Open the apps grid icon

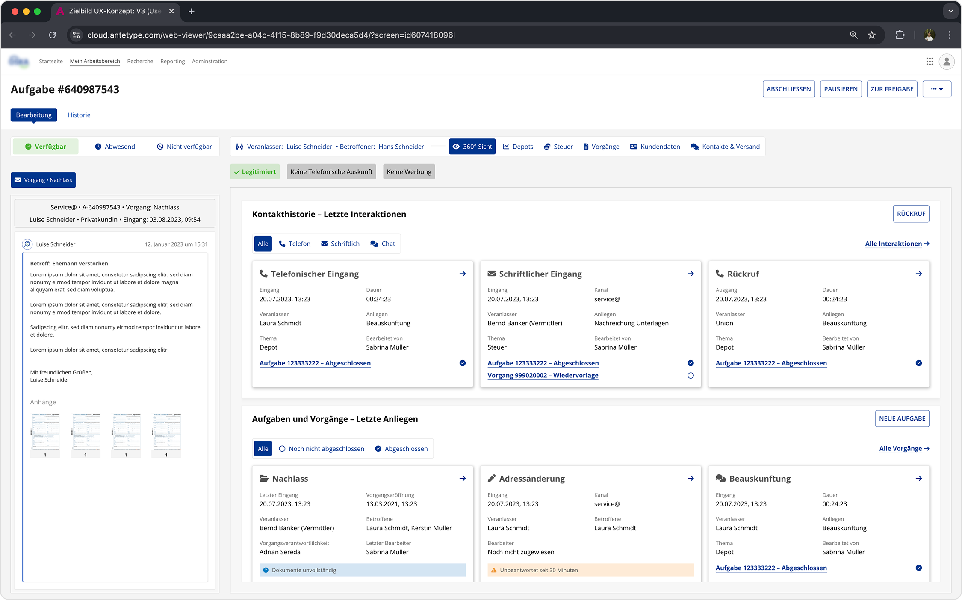click(930, 62)
